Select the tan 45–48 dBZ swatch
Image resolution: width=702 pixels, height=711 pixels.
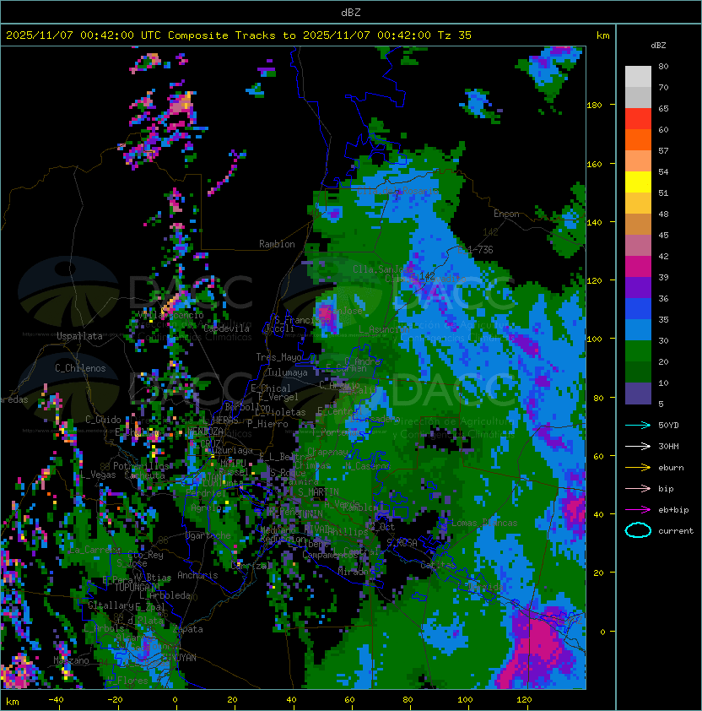638,224
